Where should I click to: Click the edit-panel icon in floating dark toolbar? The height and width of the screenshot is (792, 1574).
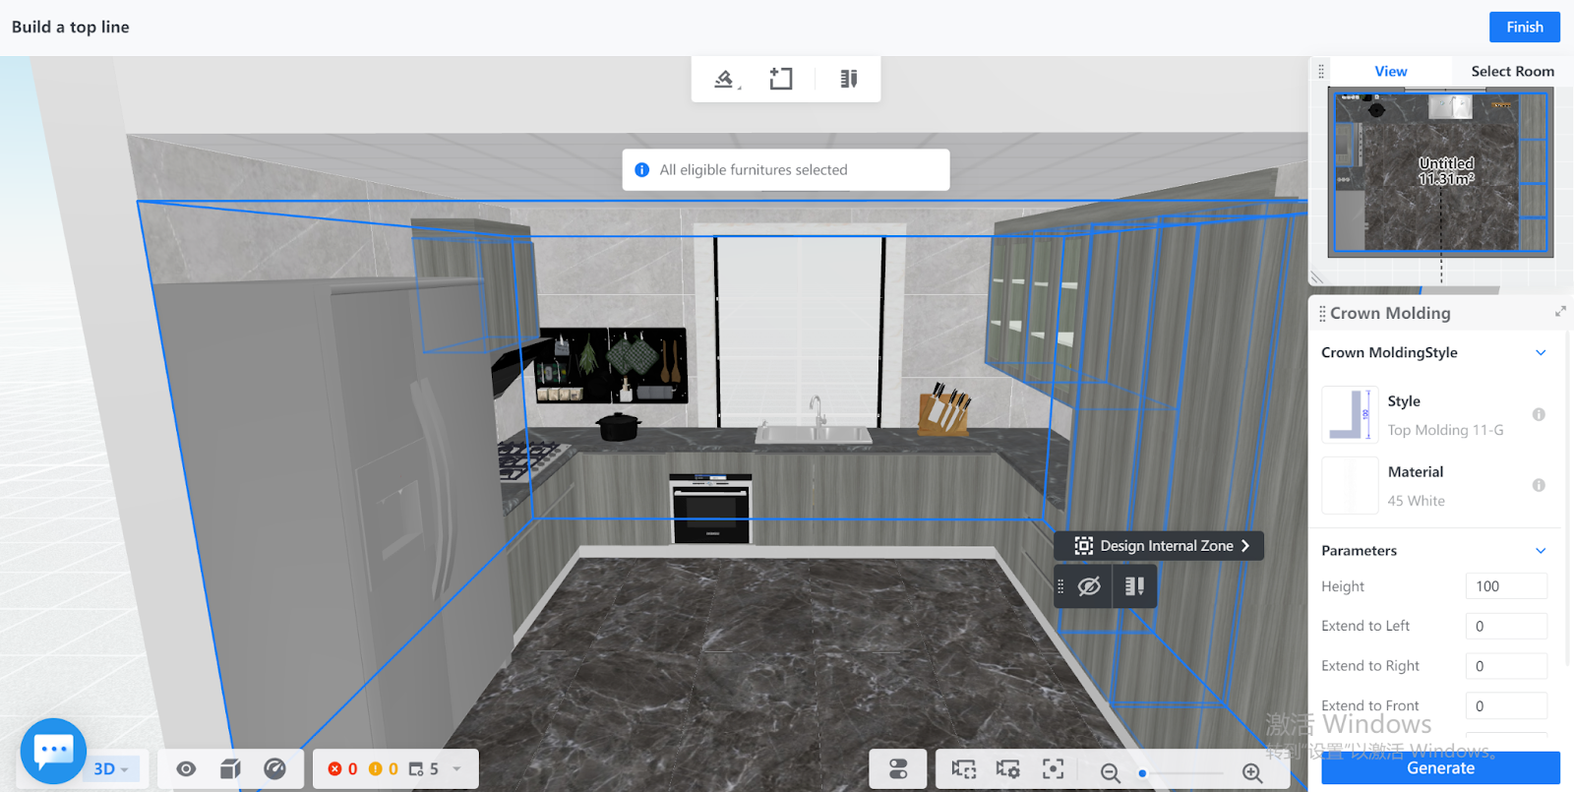1134,586
